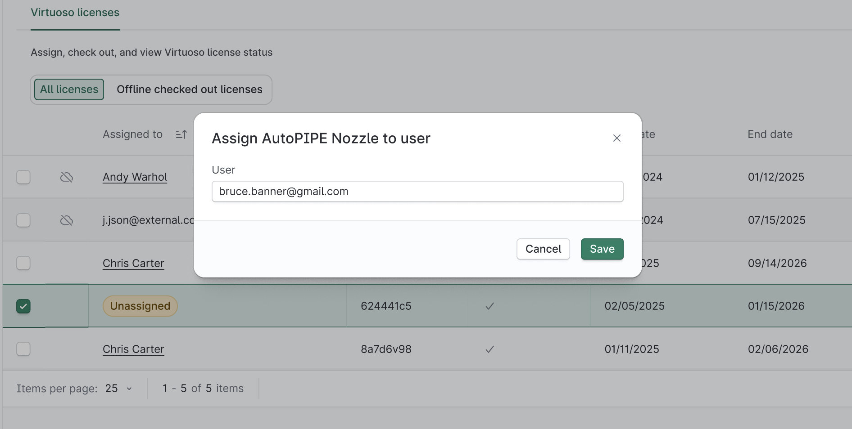Close the Assign AutoPIPE Nozzle dialog

(x=616, y=138)
